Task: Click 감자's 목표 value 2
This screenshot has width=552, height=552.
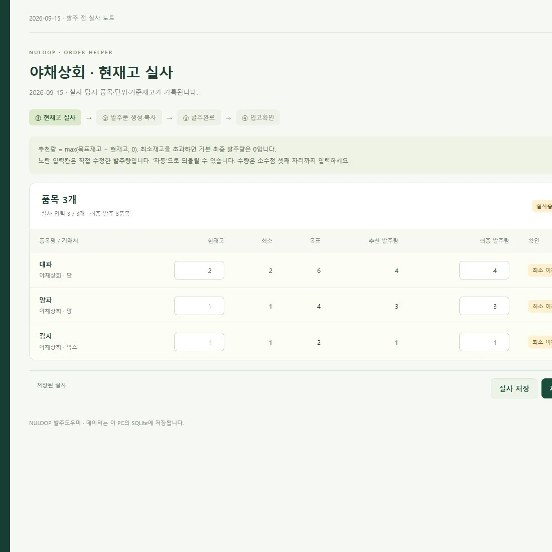Action: (319, 343)
